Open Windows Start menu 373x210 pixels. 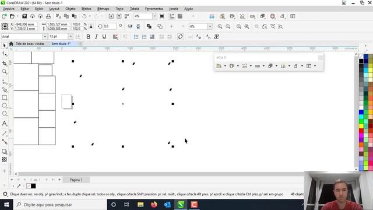click(x=6, y=205)
